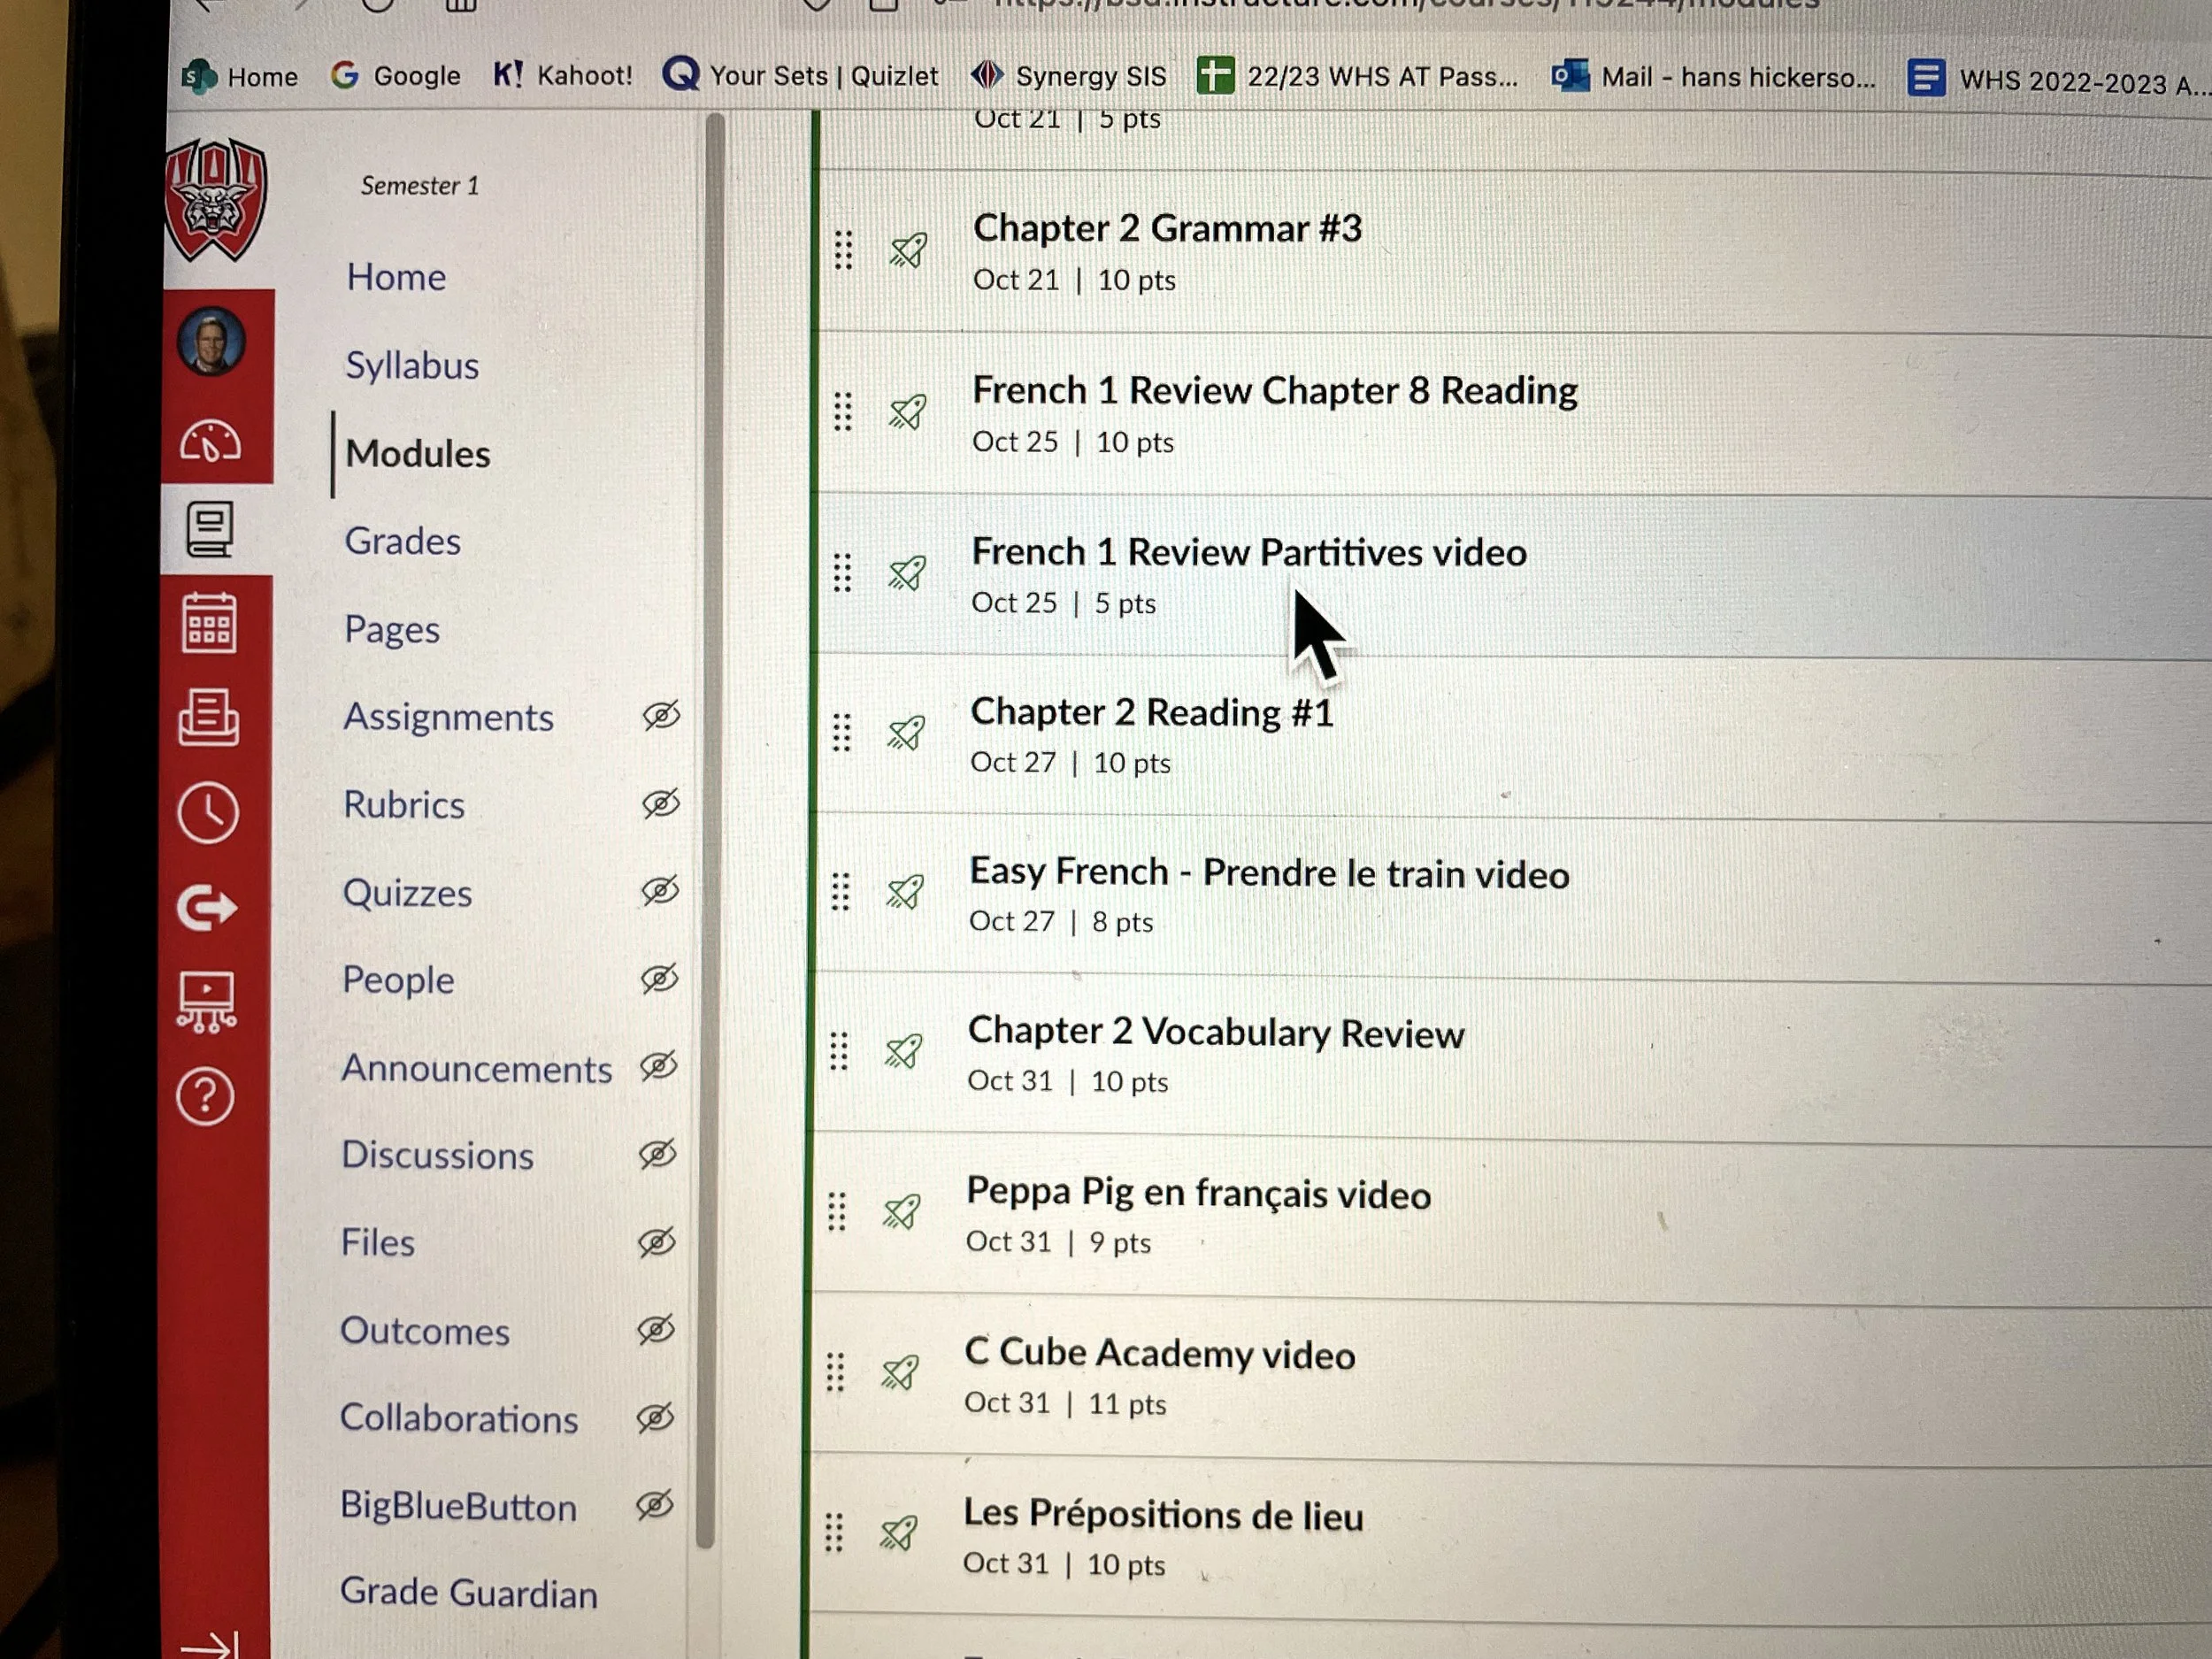Open Les Prépositions de lieu item
Image resolution: width=2212 pixels, height=1659 pixels.
pyautogui.click(x=1163, y=1515)
